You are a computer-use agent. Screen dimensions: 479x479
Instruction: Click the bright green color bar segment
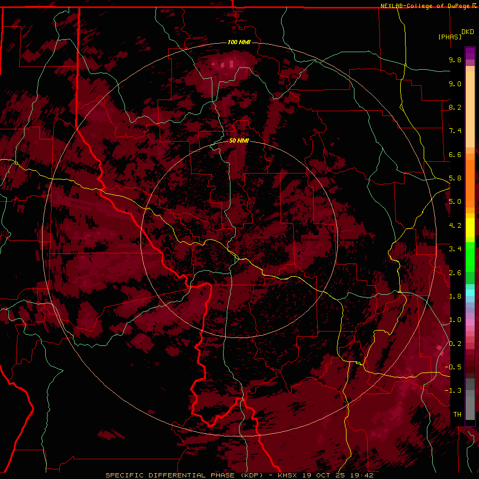click(x=470, y=257)
